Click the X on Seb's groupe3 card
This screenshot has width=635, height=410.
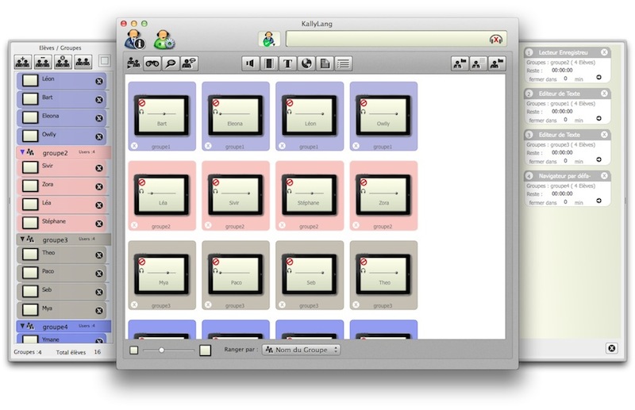pos(283,305)
